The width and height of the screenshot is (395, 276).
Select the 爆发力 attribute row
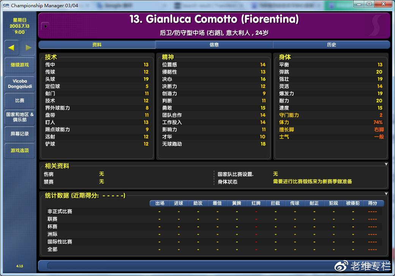[331, 94]
